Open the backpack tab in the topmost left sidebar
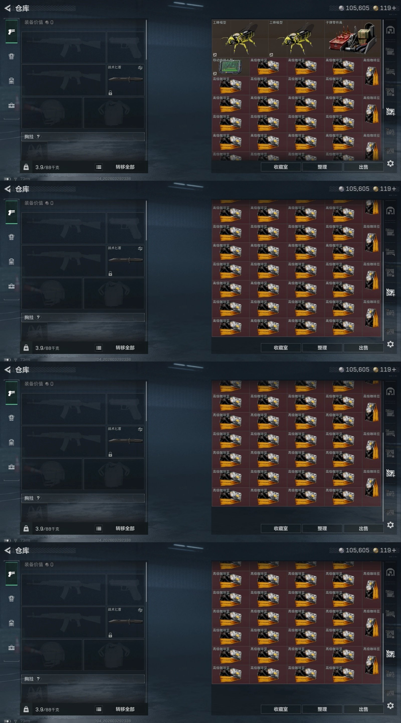401x723 pixels. click(x=12, y=56)
